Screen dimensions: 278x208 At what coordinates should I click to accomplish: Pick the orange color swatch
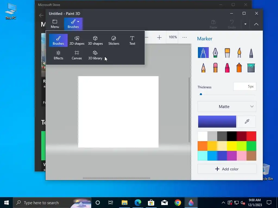(203, 146)
